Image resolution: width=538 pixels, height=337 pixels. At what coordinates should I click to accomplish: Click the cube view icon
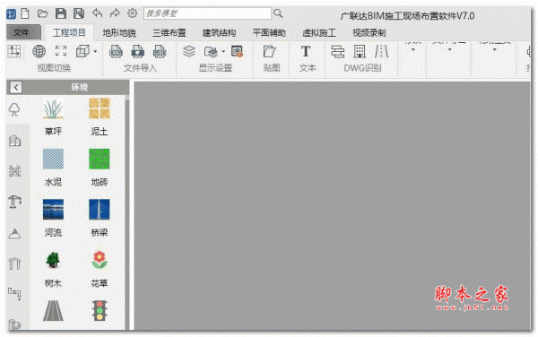tap(82, 51)
